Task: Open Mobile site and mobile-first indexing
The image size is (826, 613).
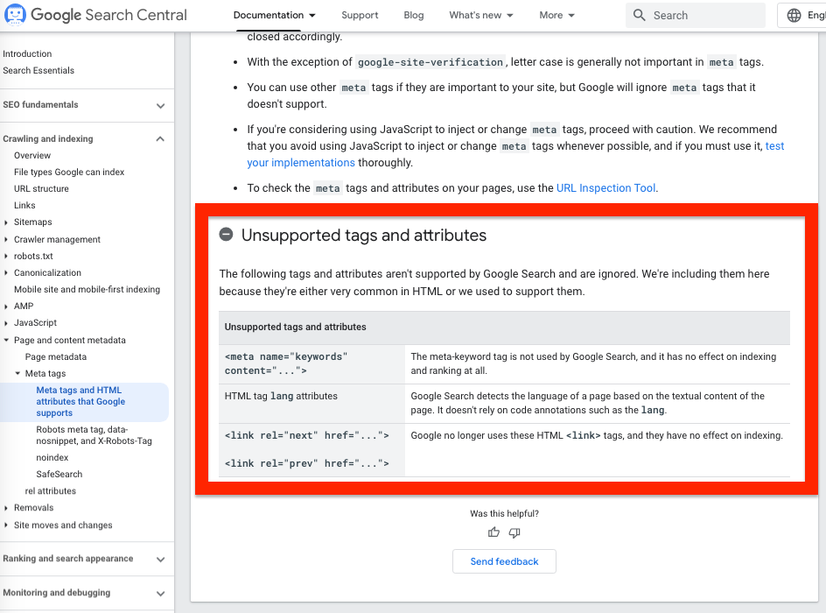Action: (87, 289)
